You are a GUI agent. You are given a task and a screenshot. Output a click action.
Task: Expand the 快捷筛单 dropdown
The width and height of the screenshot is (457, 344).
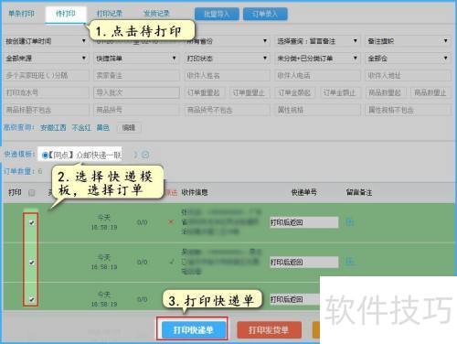(136, 58)
